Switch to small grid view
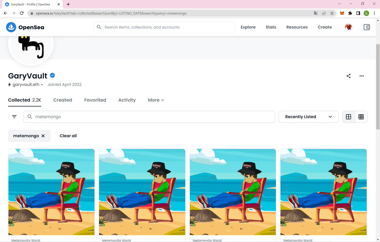The image size is (380, 242). pos(361,117)
